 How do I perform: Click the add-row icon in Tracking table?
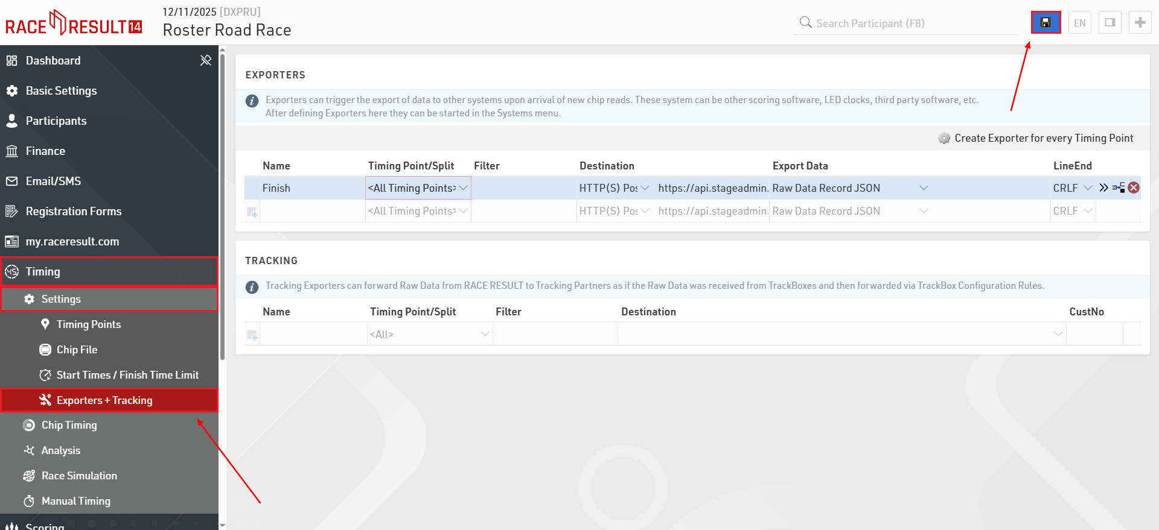252,335
